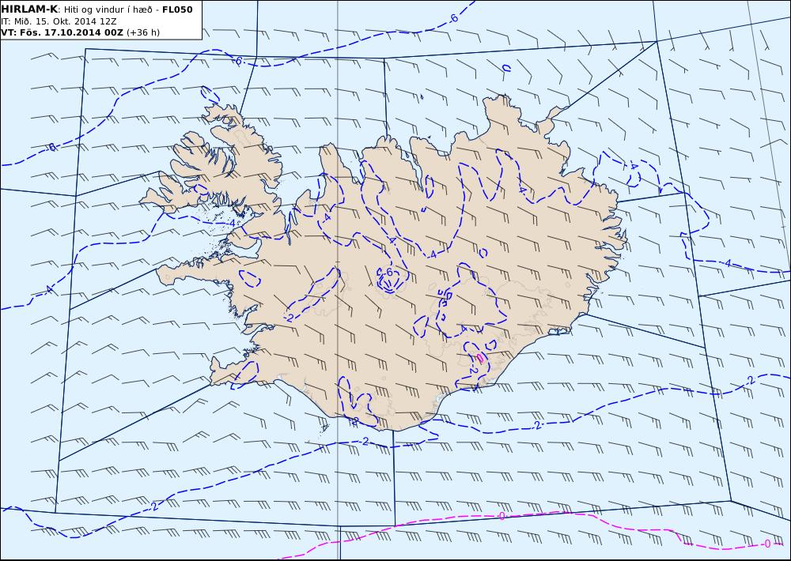Click the HIRLAM-K model title text

click(30, 9)
